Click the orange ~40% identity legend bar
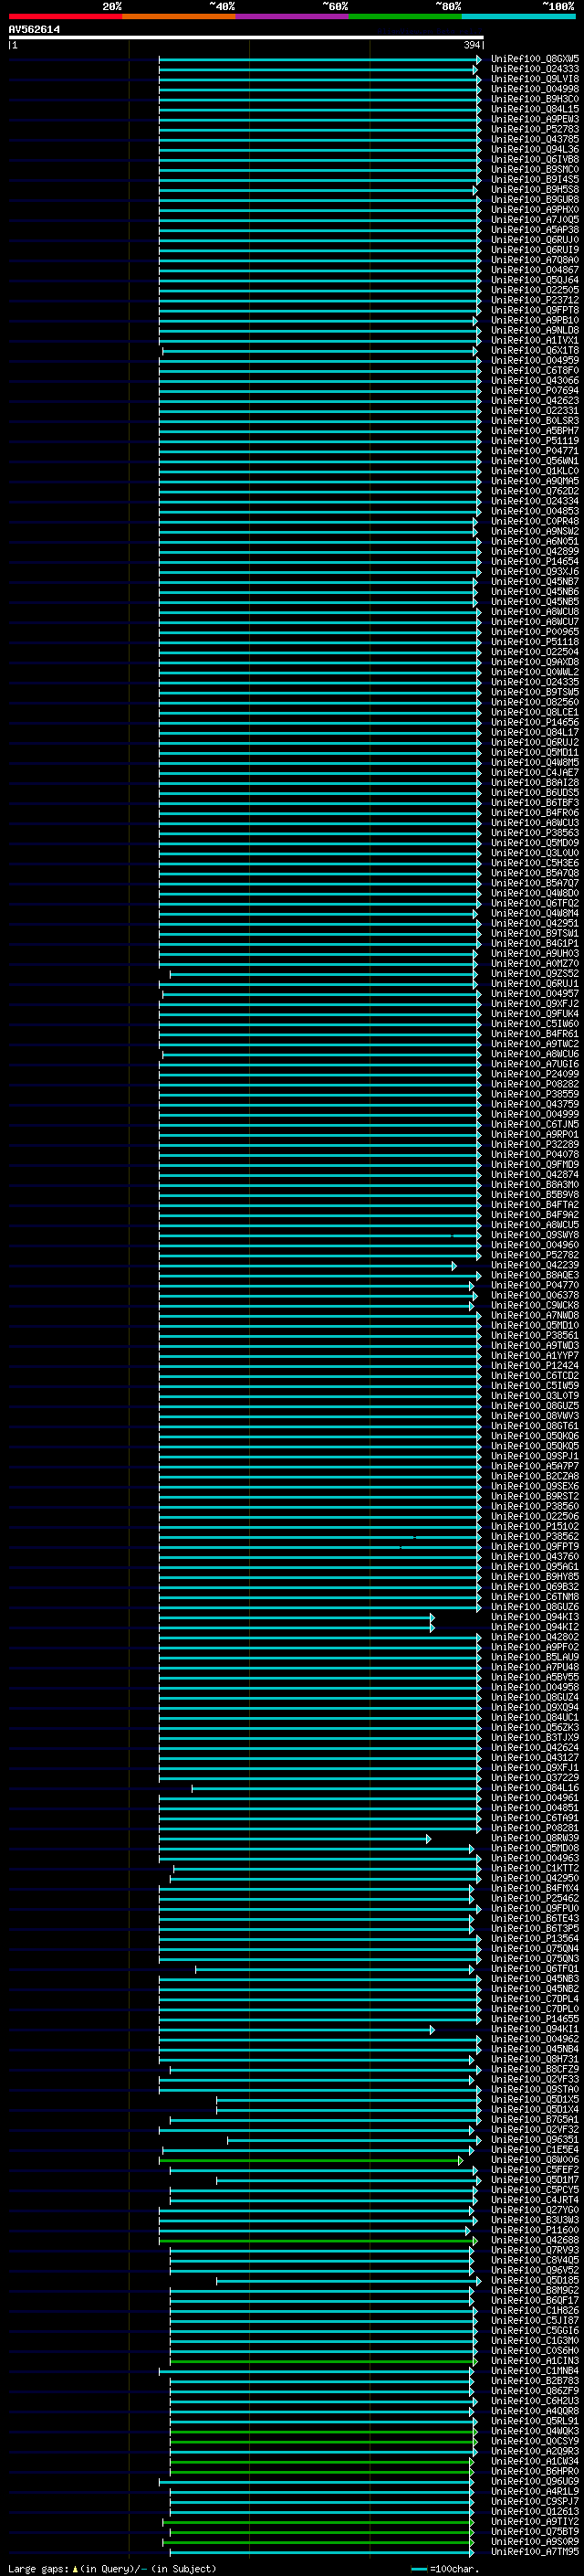This screenshot has height=2576, width=584. pyautogui.click(x=179, y=16)
